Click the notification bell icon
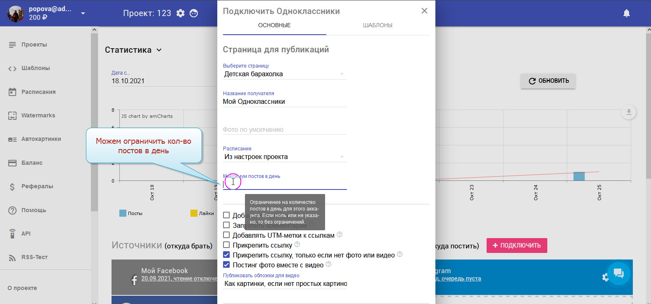 (x=626, y=14)
